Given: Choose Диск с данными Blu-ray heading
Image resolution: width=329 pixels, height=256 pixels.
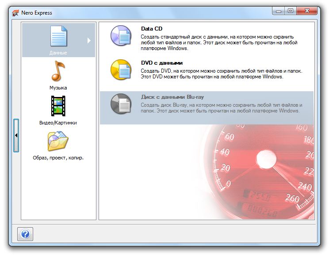Looking at the screenshot, I should (172, 97).
